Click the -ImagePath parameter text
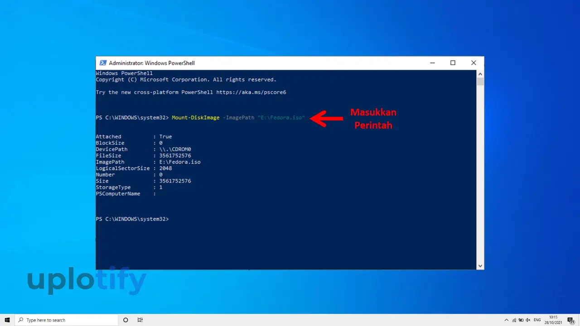The height and width of the screenshot is (326, 580). [238, 118]
